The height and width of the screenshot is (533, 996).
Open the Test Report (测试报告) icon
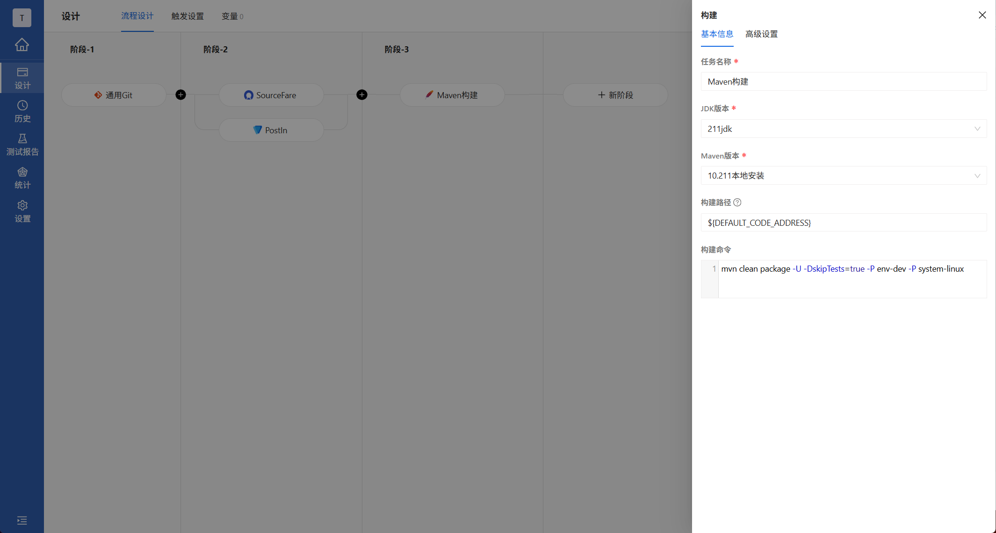pos(22,144)
